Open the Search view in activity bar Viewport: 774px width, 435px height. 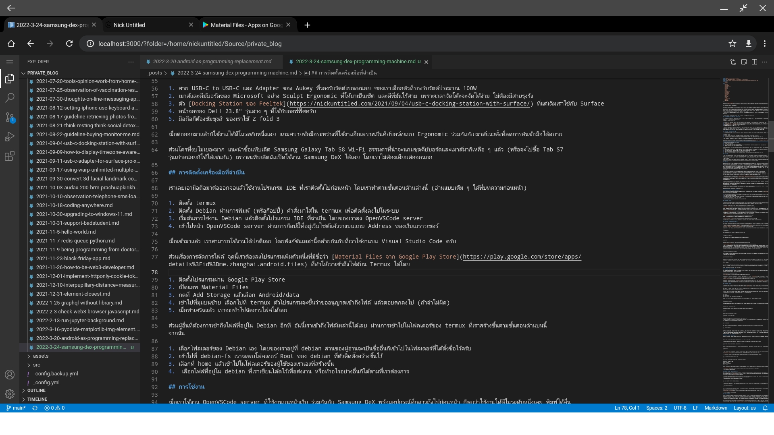click(10, 98)
